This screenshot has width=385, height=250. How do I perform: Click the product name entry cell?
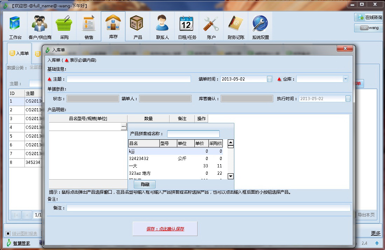[85, 127]
